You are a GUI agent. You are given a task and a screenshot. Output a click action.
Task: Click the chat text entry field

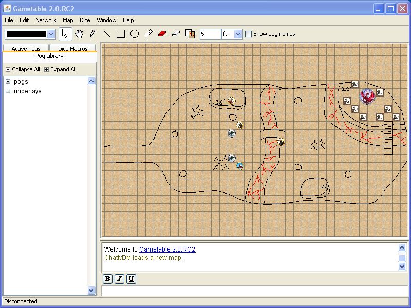254,291
